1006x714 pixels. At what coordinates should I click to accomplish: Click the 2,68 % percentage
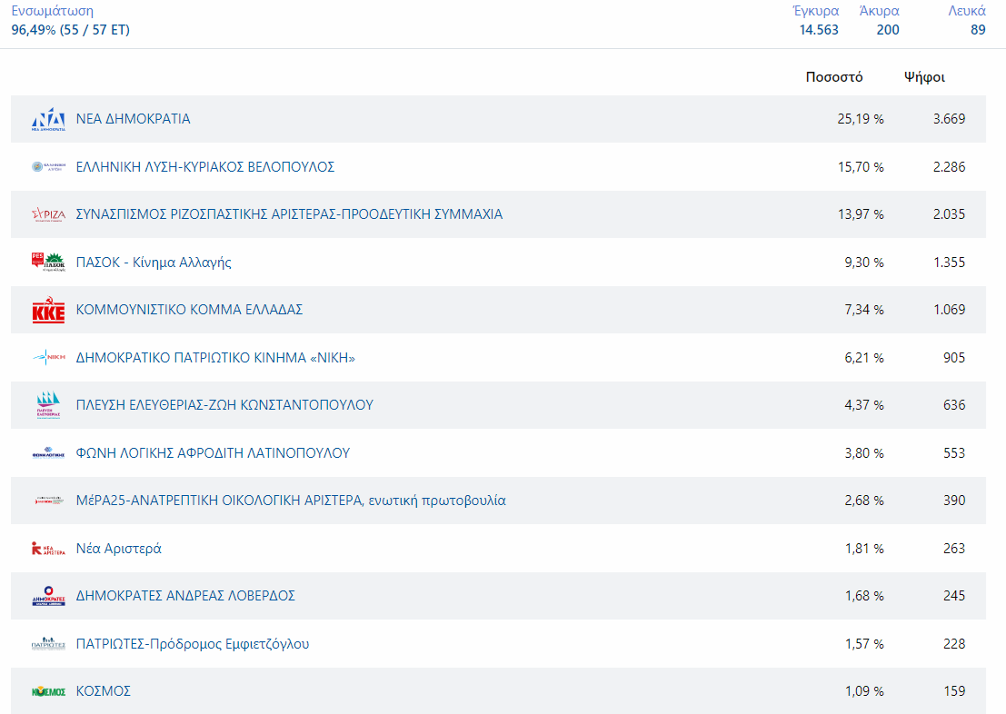click(x=864, y=501)
